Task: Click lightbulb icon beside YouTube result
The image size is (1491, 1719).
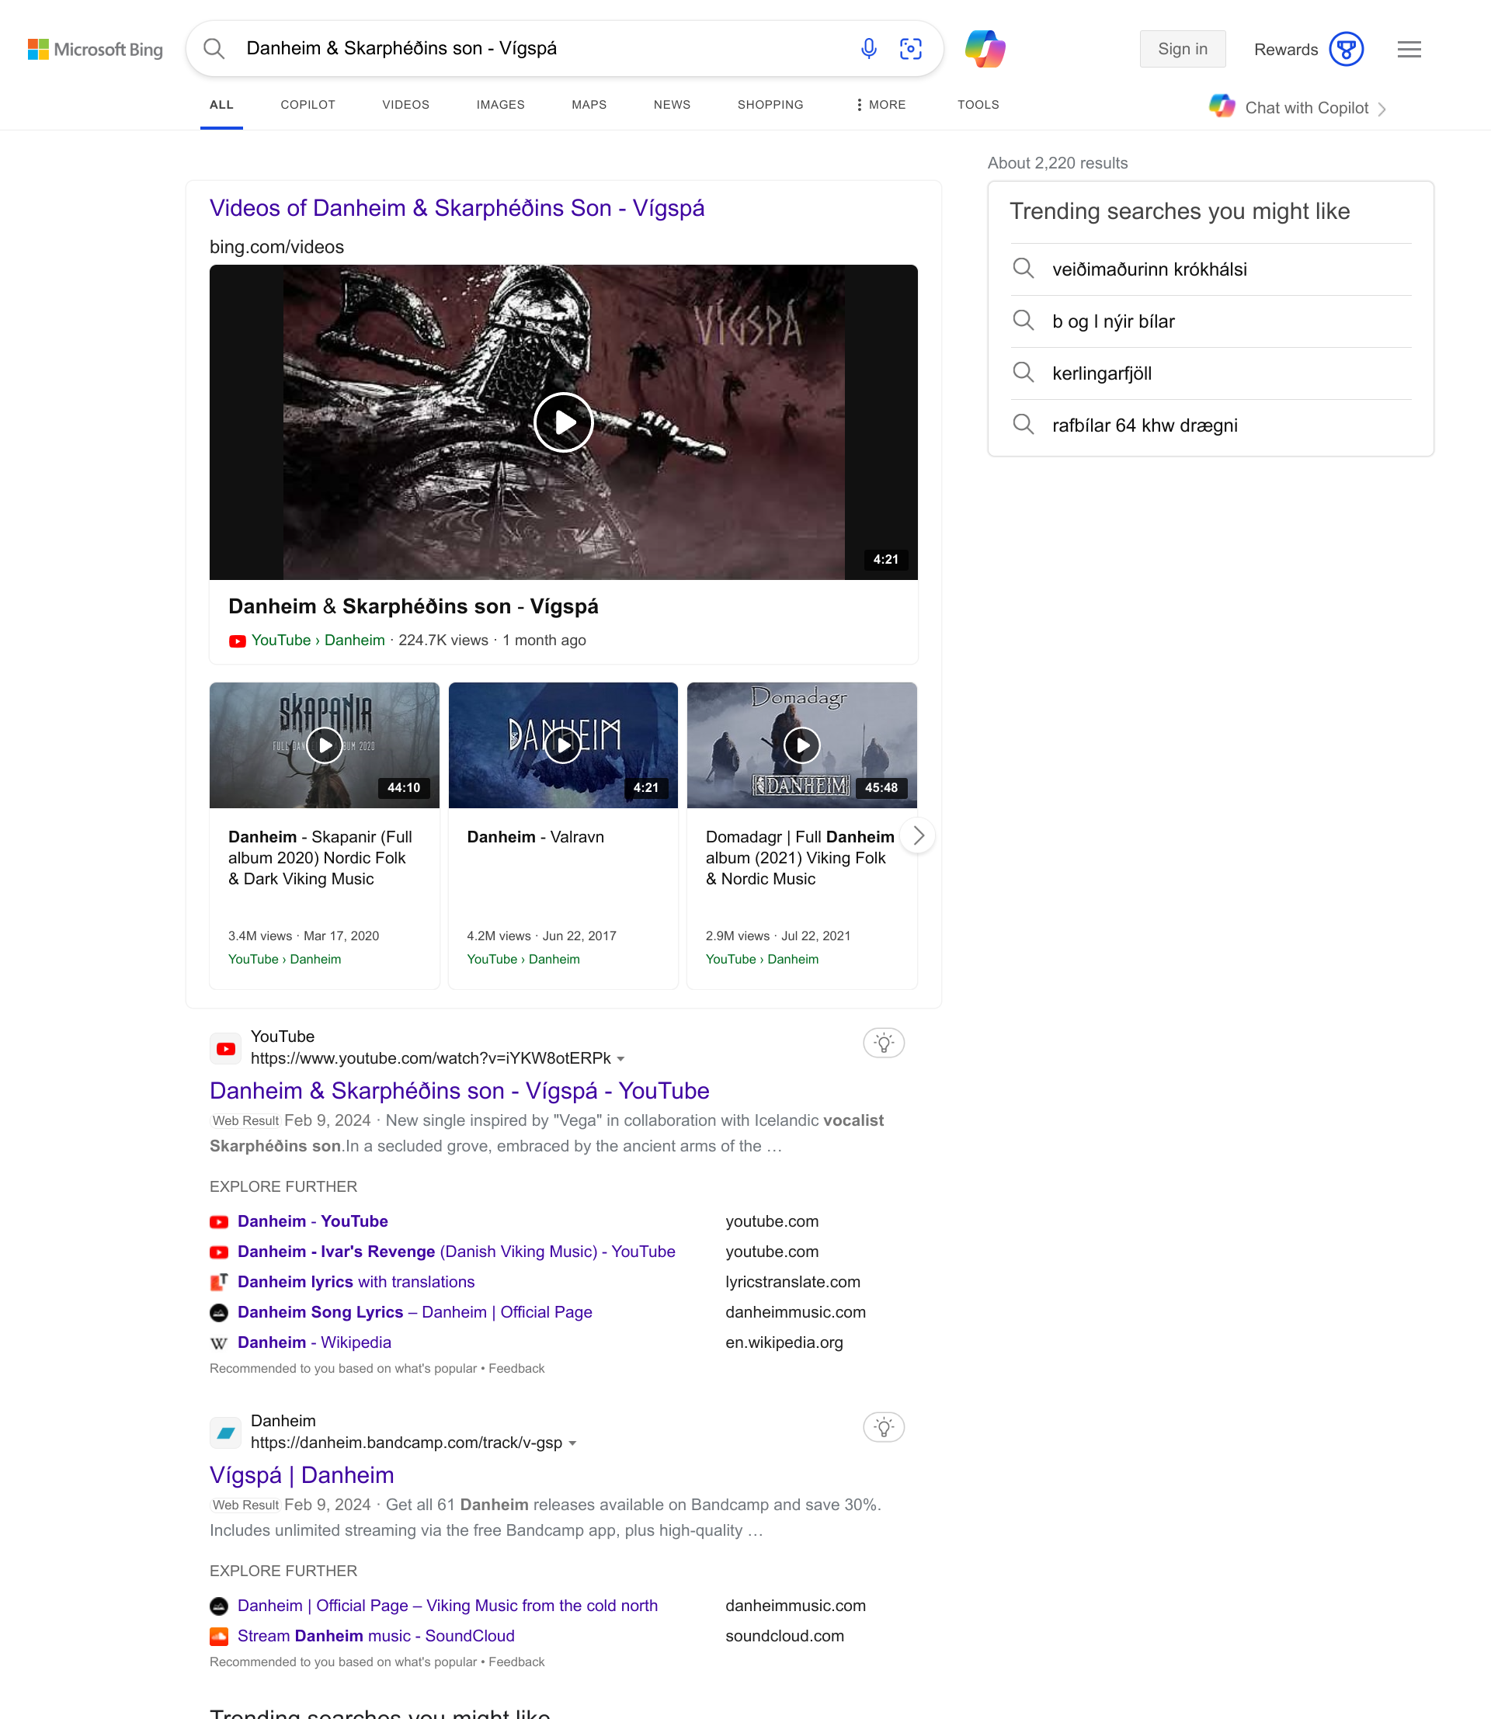Action: (x=884, y=1044)
